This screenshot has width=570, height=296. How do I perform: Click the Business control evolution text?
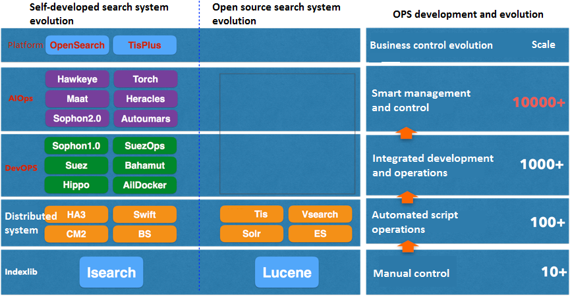pyautogui.click(x=431, y=45)
